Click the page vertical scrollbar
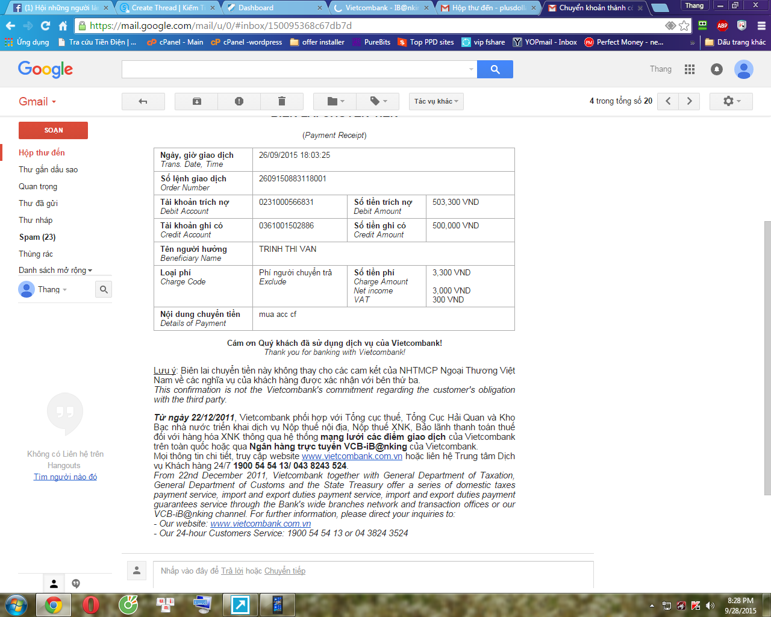This screenshot has height=617, width=771. click(767, 358)
